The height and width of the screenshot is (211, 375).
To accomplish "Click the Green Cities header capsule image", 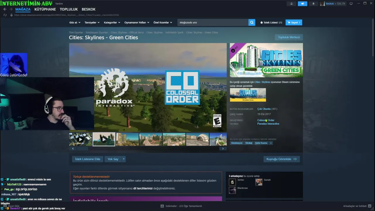I will point(266,60).
